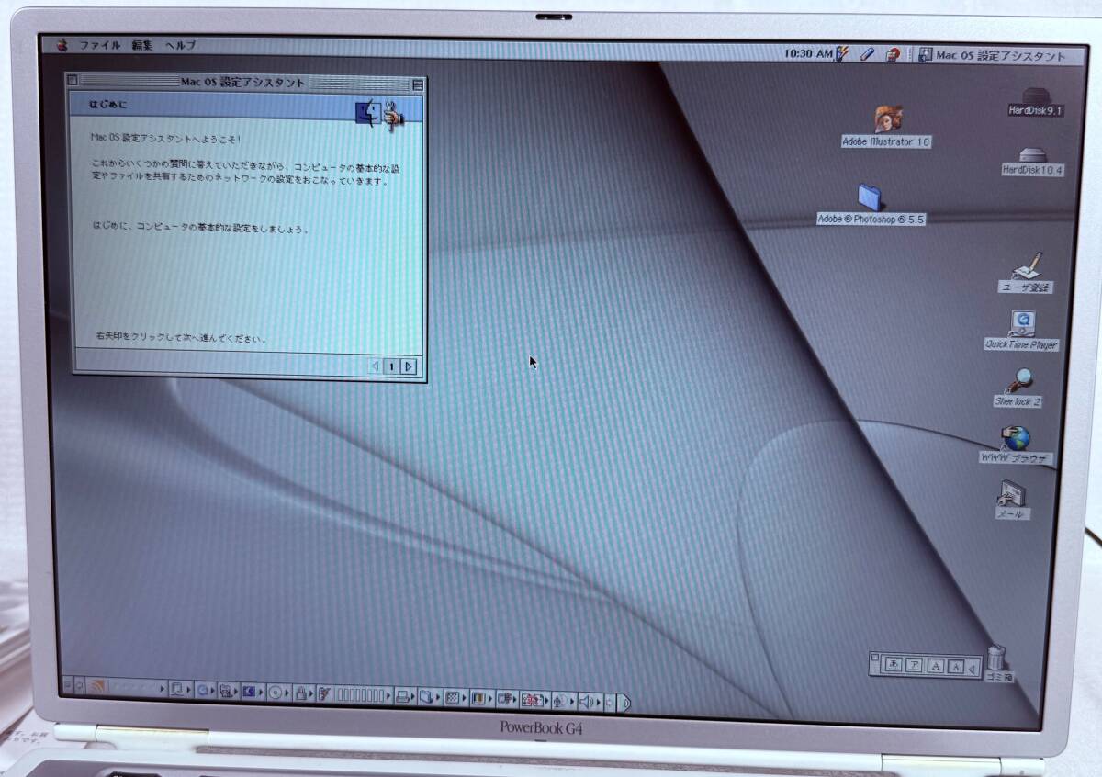Select katakana ア mode in input palette

point(914,666)
